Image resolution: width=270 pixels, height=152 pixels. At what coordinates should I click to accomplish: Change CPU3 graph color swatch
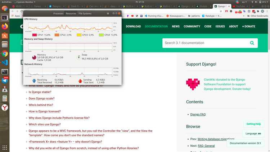(x=79, y=35)
